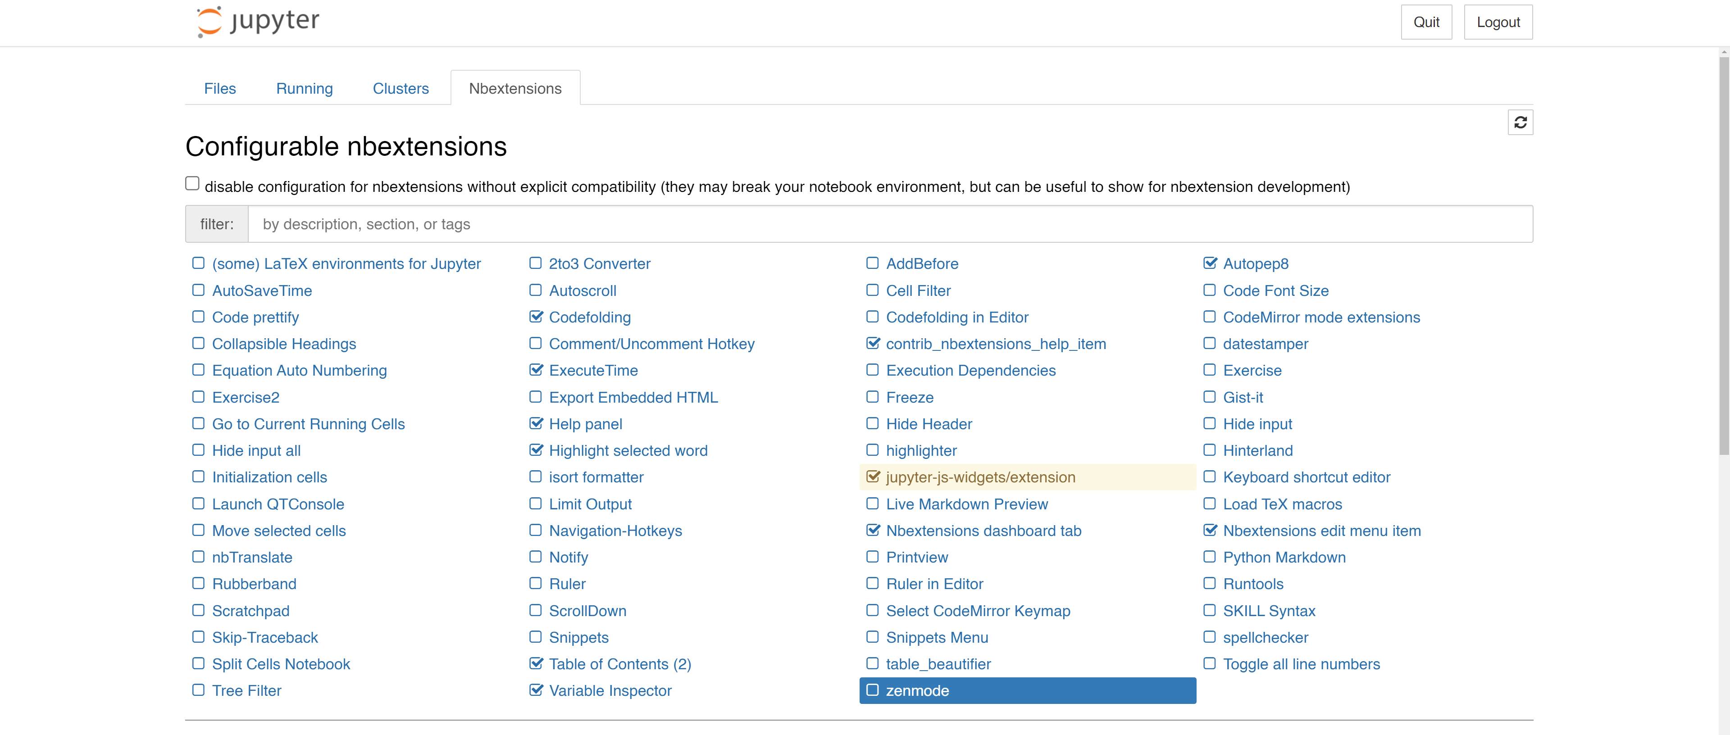Viewport: 1730px width, 735px height.
Task: Enable the Collapsible Headings extension checkbox
Action: 198,343
